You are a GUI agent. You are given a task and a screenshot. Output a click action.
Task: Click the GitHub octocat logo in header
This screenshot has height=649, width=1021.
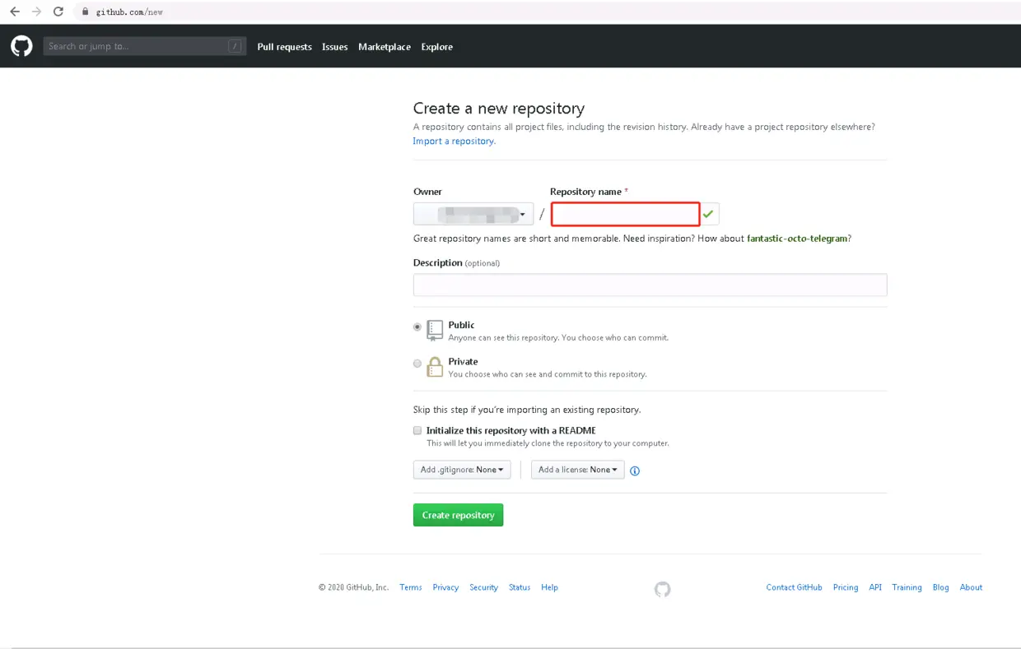click(x=21, y=45)
